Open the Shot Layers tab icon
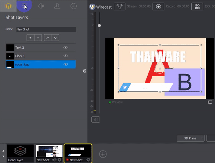Screen dimensions: 215x163 (8, 6)
